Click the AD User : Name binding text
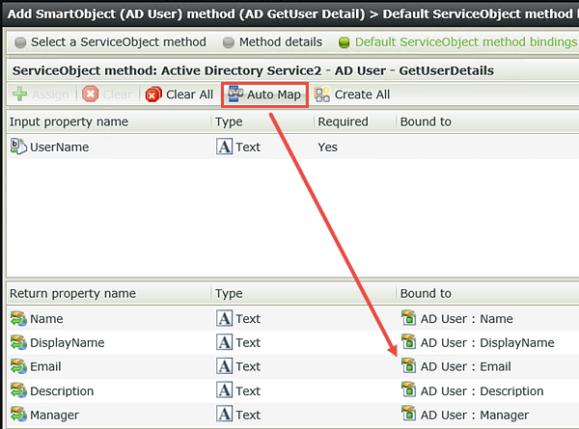The width and height of the screenshot is (579, 429). 467,319
